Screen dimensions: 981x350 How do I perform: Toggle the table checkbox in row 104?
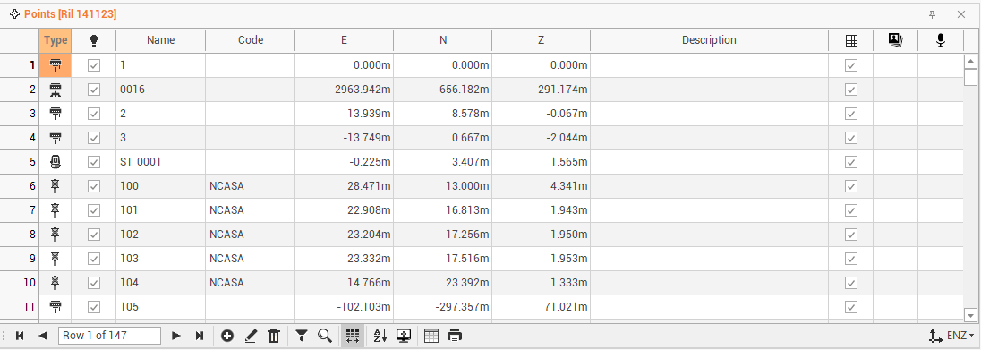click(x=851, y=283)
